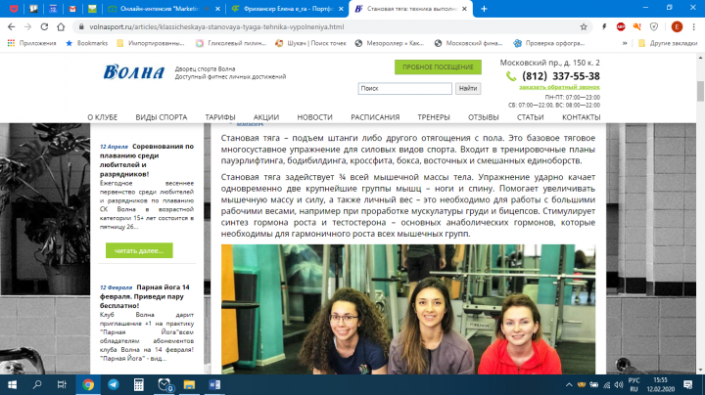Screen dimensions: 705x395
Task: Open File Explorer from the taskbar
Action: [189, 384]
